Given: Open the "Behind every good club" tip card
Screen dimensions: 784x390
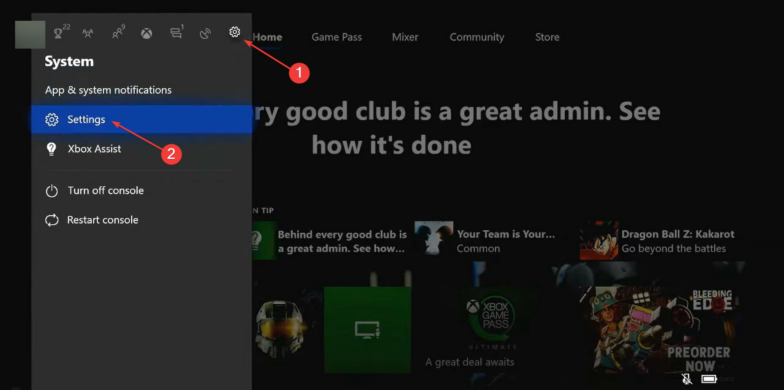Looking at the screenshot, I should pos(330,241).
